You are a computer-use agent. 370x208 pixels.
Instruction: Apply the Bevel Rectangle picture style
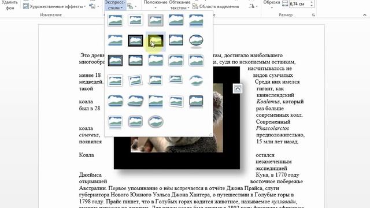tap(115, 101)
